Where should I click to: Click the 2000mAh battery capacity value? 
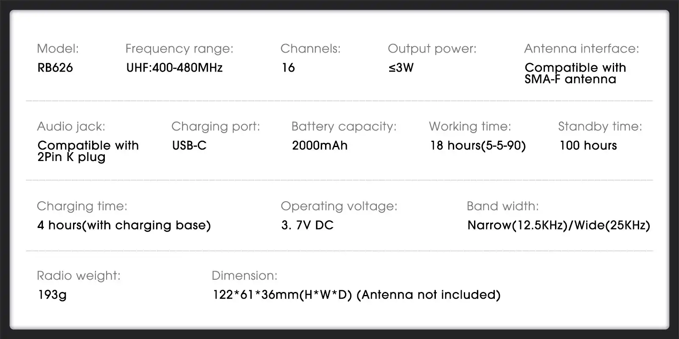[x=320, y=145]
